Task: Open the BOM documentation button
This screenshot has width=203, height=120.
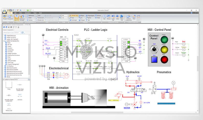Action: (x=29, y=18)
